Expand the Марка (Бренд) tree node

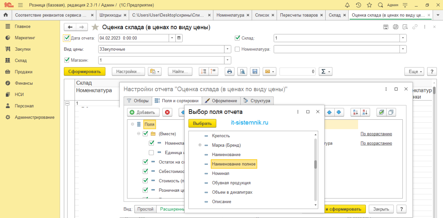point(200,145)
